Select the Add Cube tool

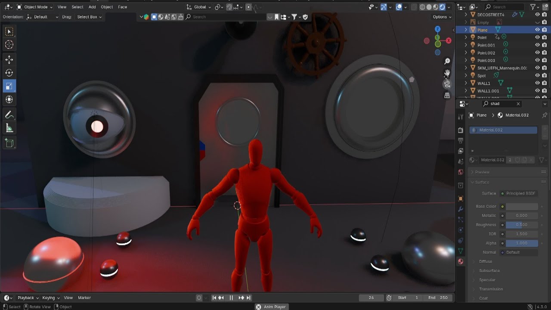pyautogui.click(x=9, y=143)
